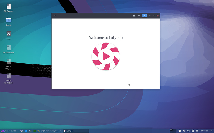This screenshot has height=133, width=214.
Task: Select the Lollypop taskbar button
Action: pyautogui.click(x=76, y=131)
